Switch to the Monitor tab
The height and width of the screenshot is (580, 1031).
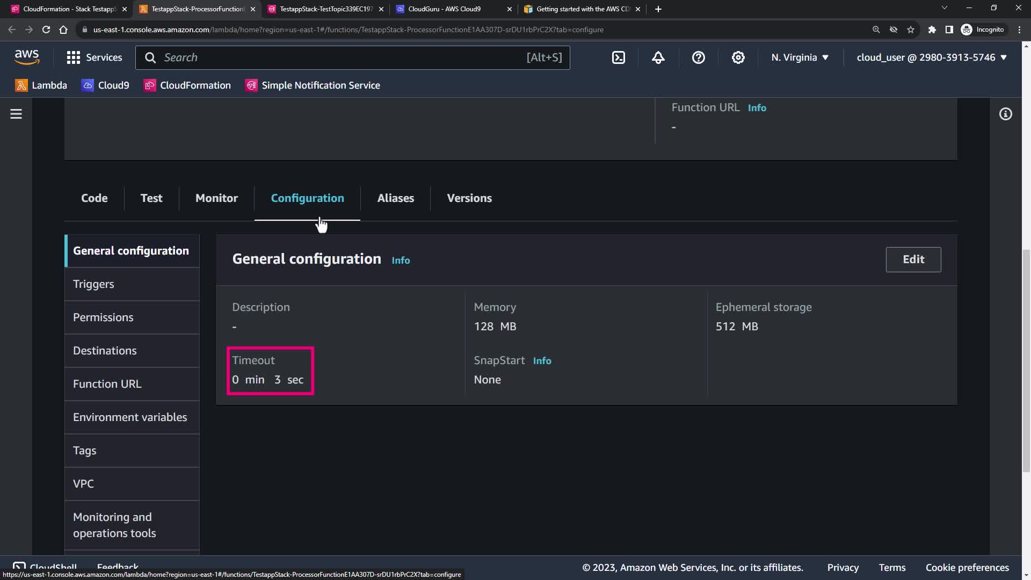[x=216, y=198]
